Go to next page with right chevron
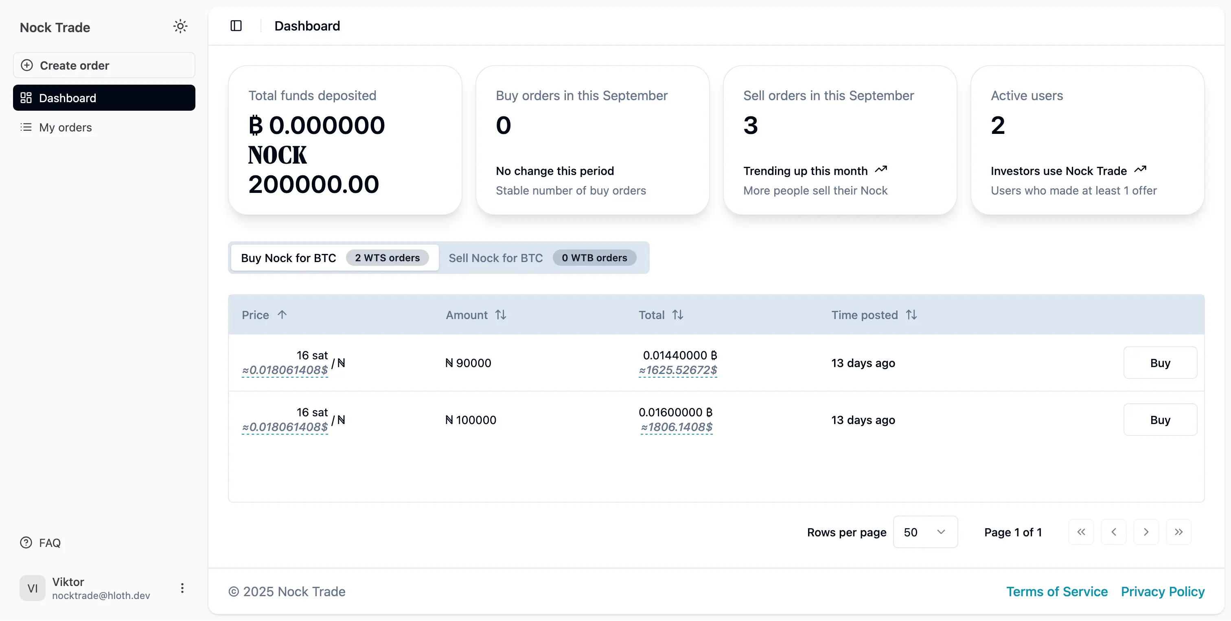 1146,531
